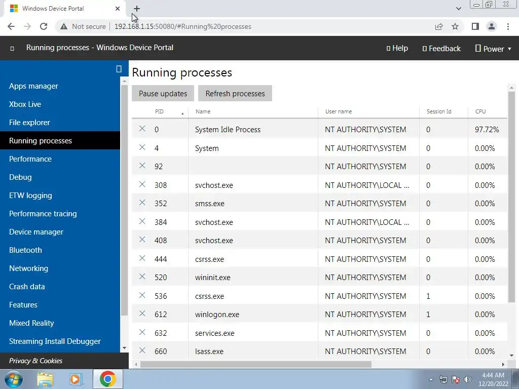The image size is (519, 389).
Task: Go to Bluetooth settings page
Action: [25, 250]
